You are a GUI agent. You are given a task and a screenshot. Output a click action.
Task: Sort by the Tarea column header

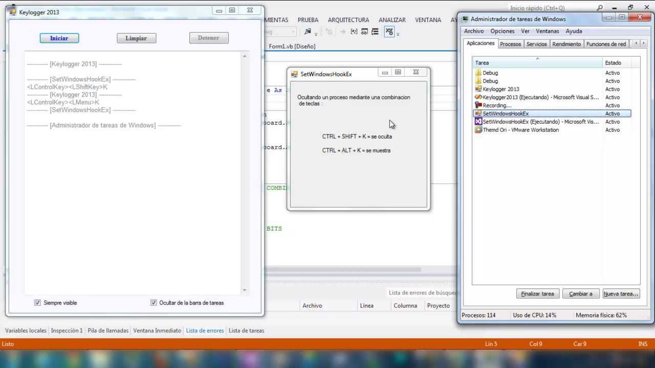(x=537, y=63)
